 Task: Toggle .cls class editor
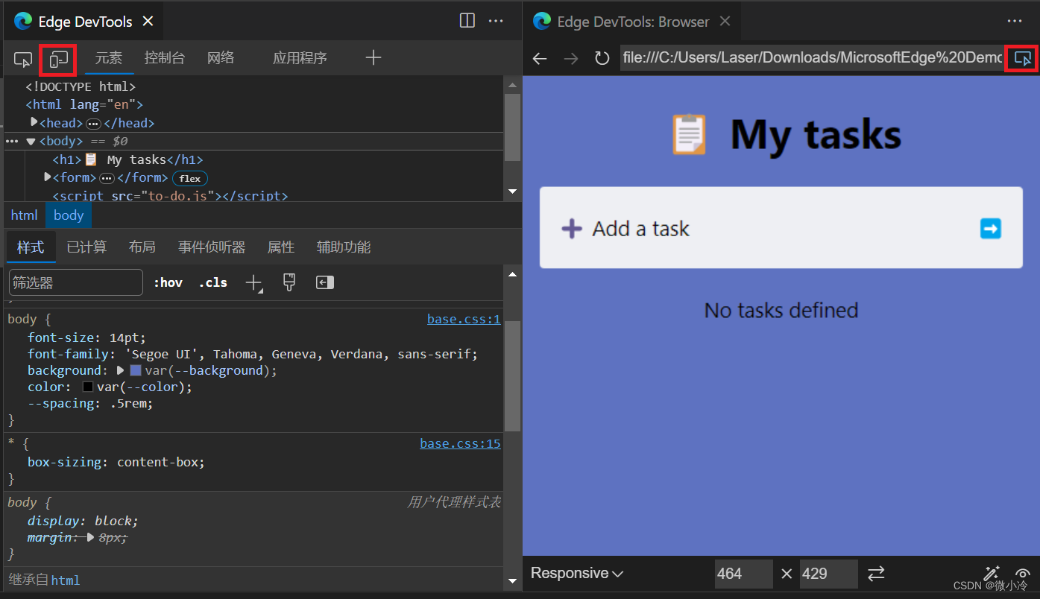212,282
